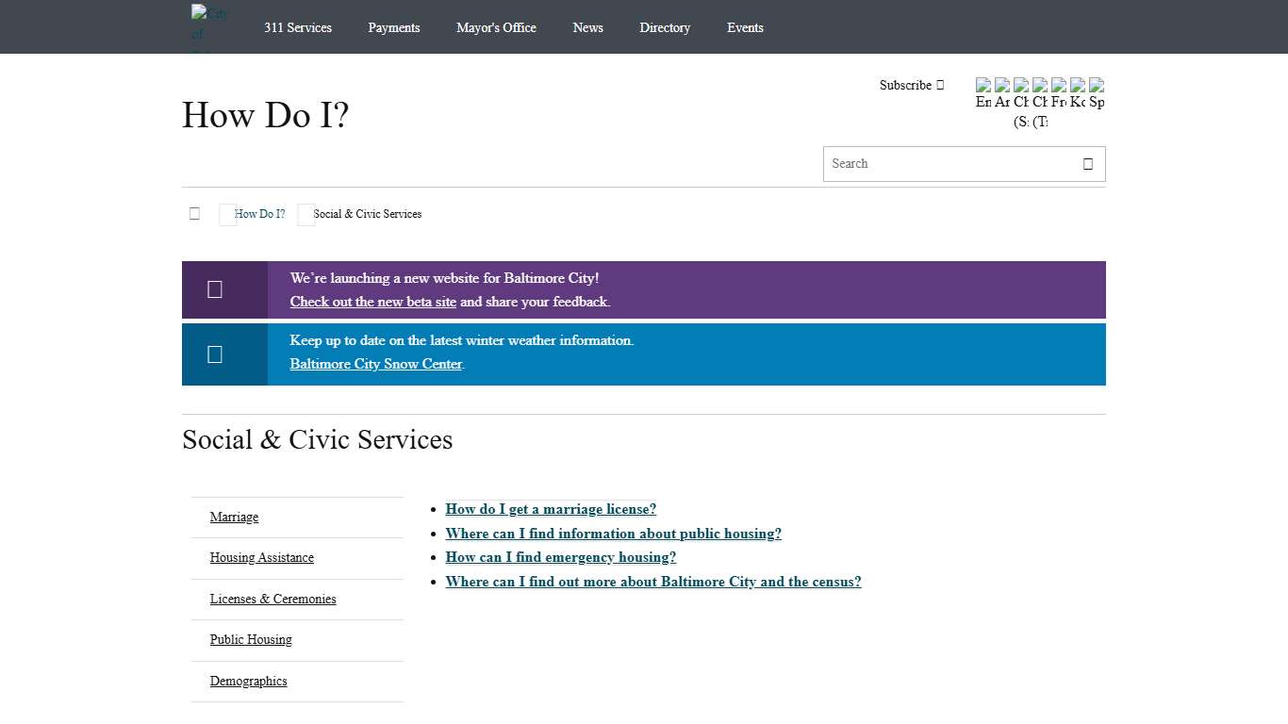Select the Korean translation icon
Screen dimensions: 1288x724
coord(1078,86)
